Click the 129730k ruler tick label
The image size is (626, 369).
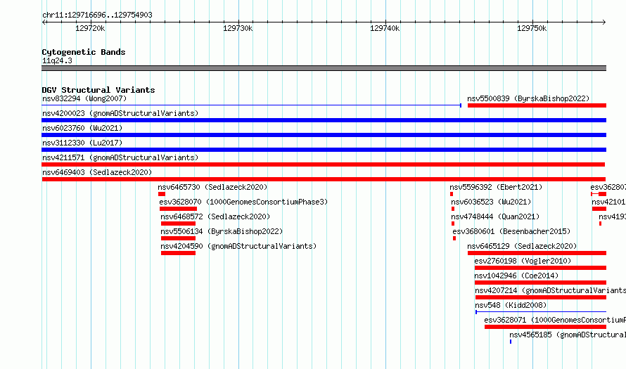238,28
